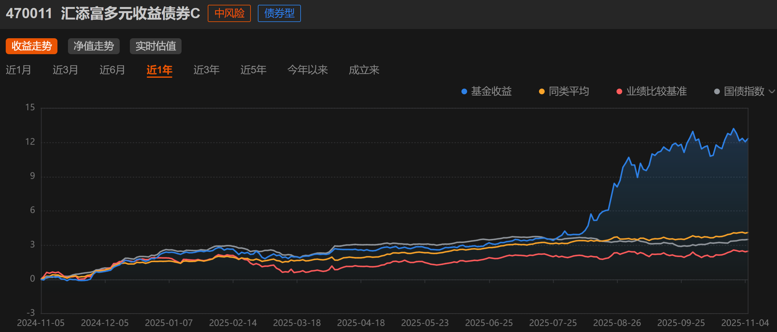Screen dimensions: 777x332
Task: Toggle the 同类平均 legend series
Action: coord(564,91)
